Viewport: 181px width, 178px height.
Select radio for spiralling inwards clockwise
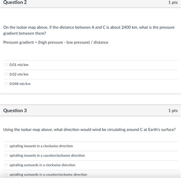[x=6, y=146]
